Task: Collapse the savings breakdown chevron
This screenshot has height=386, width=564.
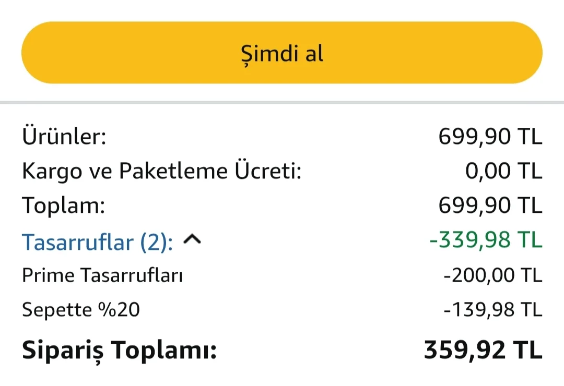Action: pos(192,240)
